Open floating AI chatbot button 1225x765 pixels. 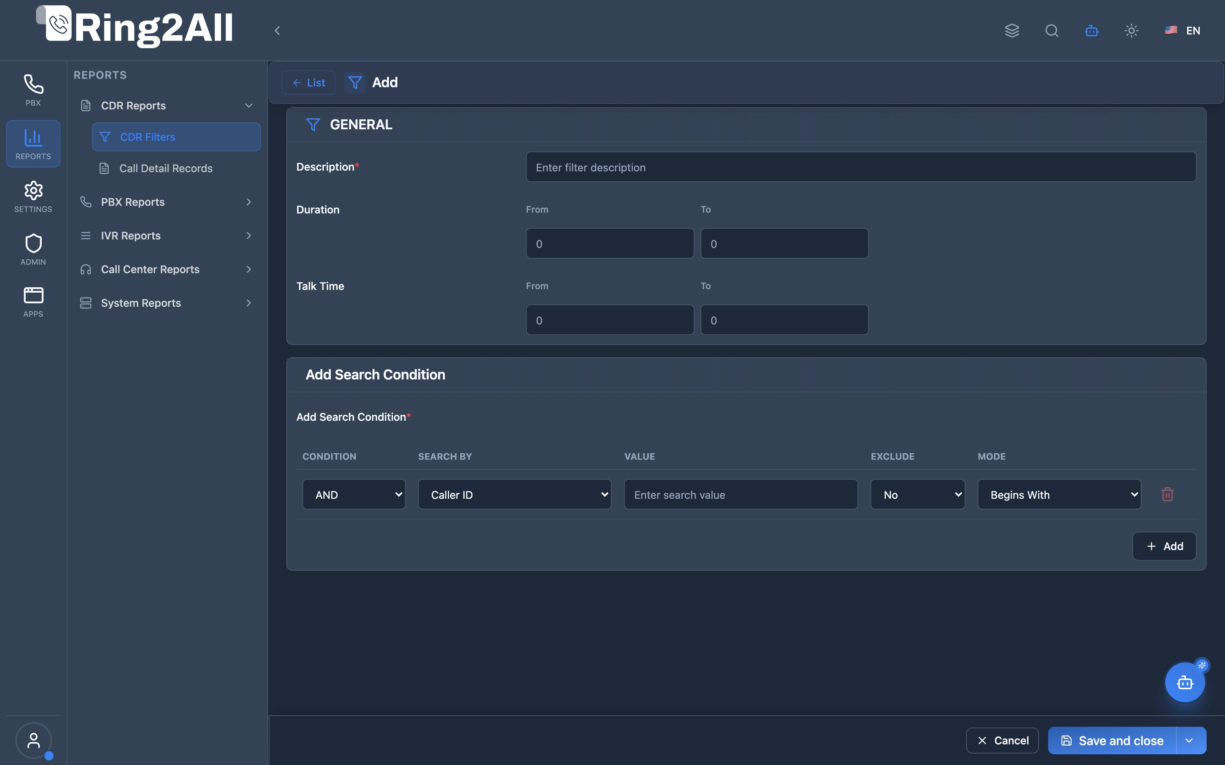pos(1184,682)
